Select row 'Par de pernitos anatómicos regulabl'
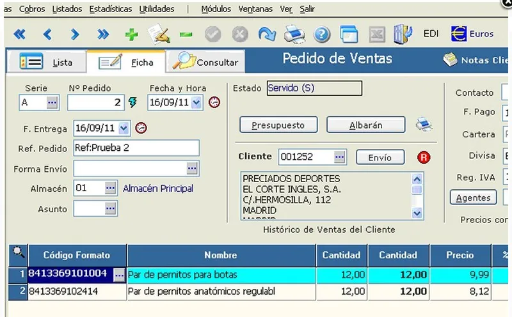This screenshot has height=317, width=512. (221, 291)
